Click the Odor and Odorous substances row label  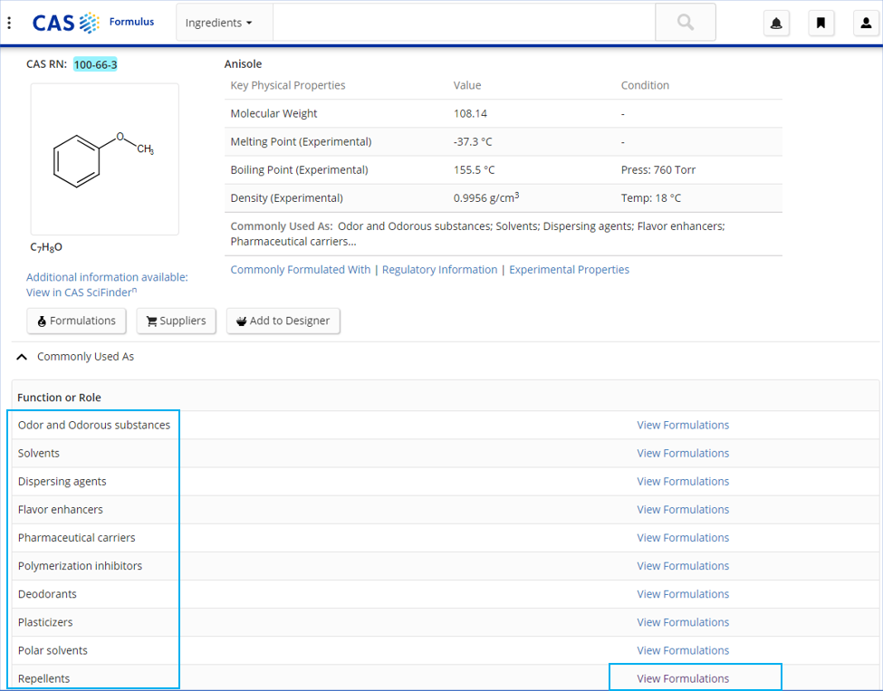94,425
